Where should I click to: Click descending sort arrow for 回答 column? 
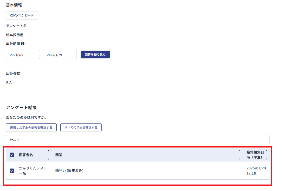pos(240,159)
